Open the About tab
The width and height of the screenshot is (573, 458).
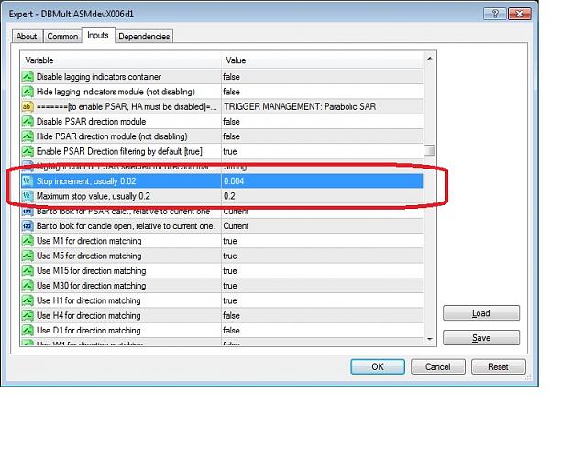27,37
